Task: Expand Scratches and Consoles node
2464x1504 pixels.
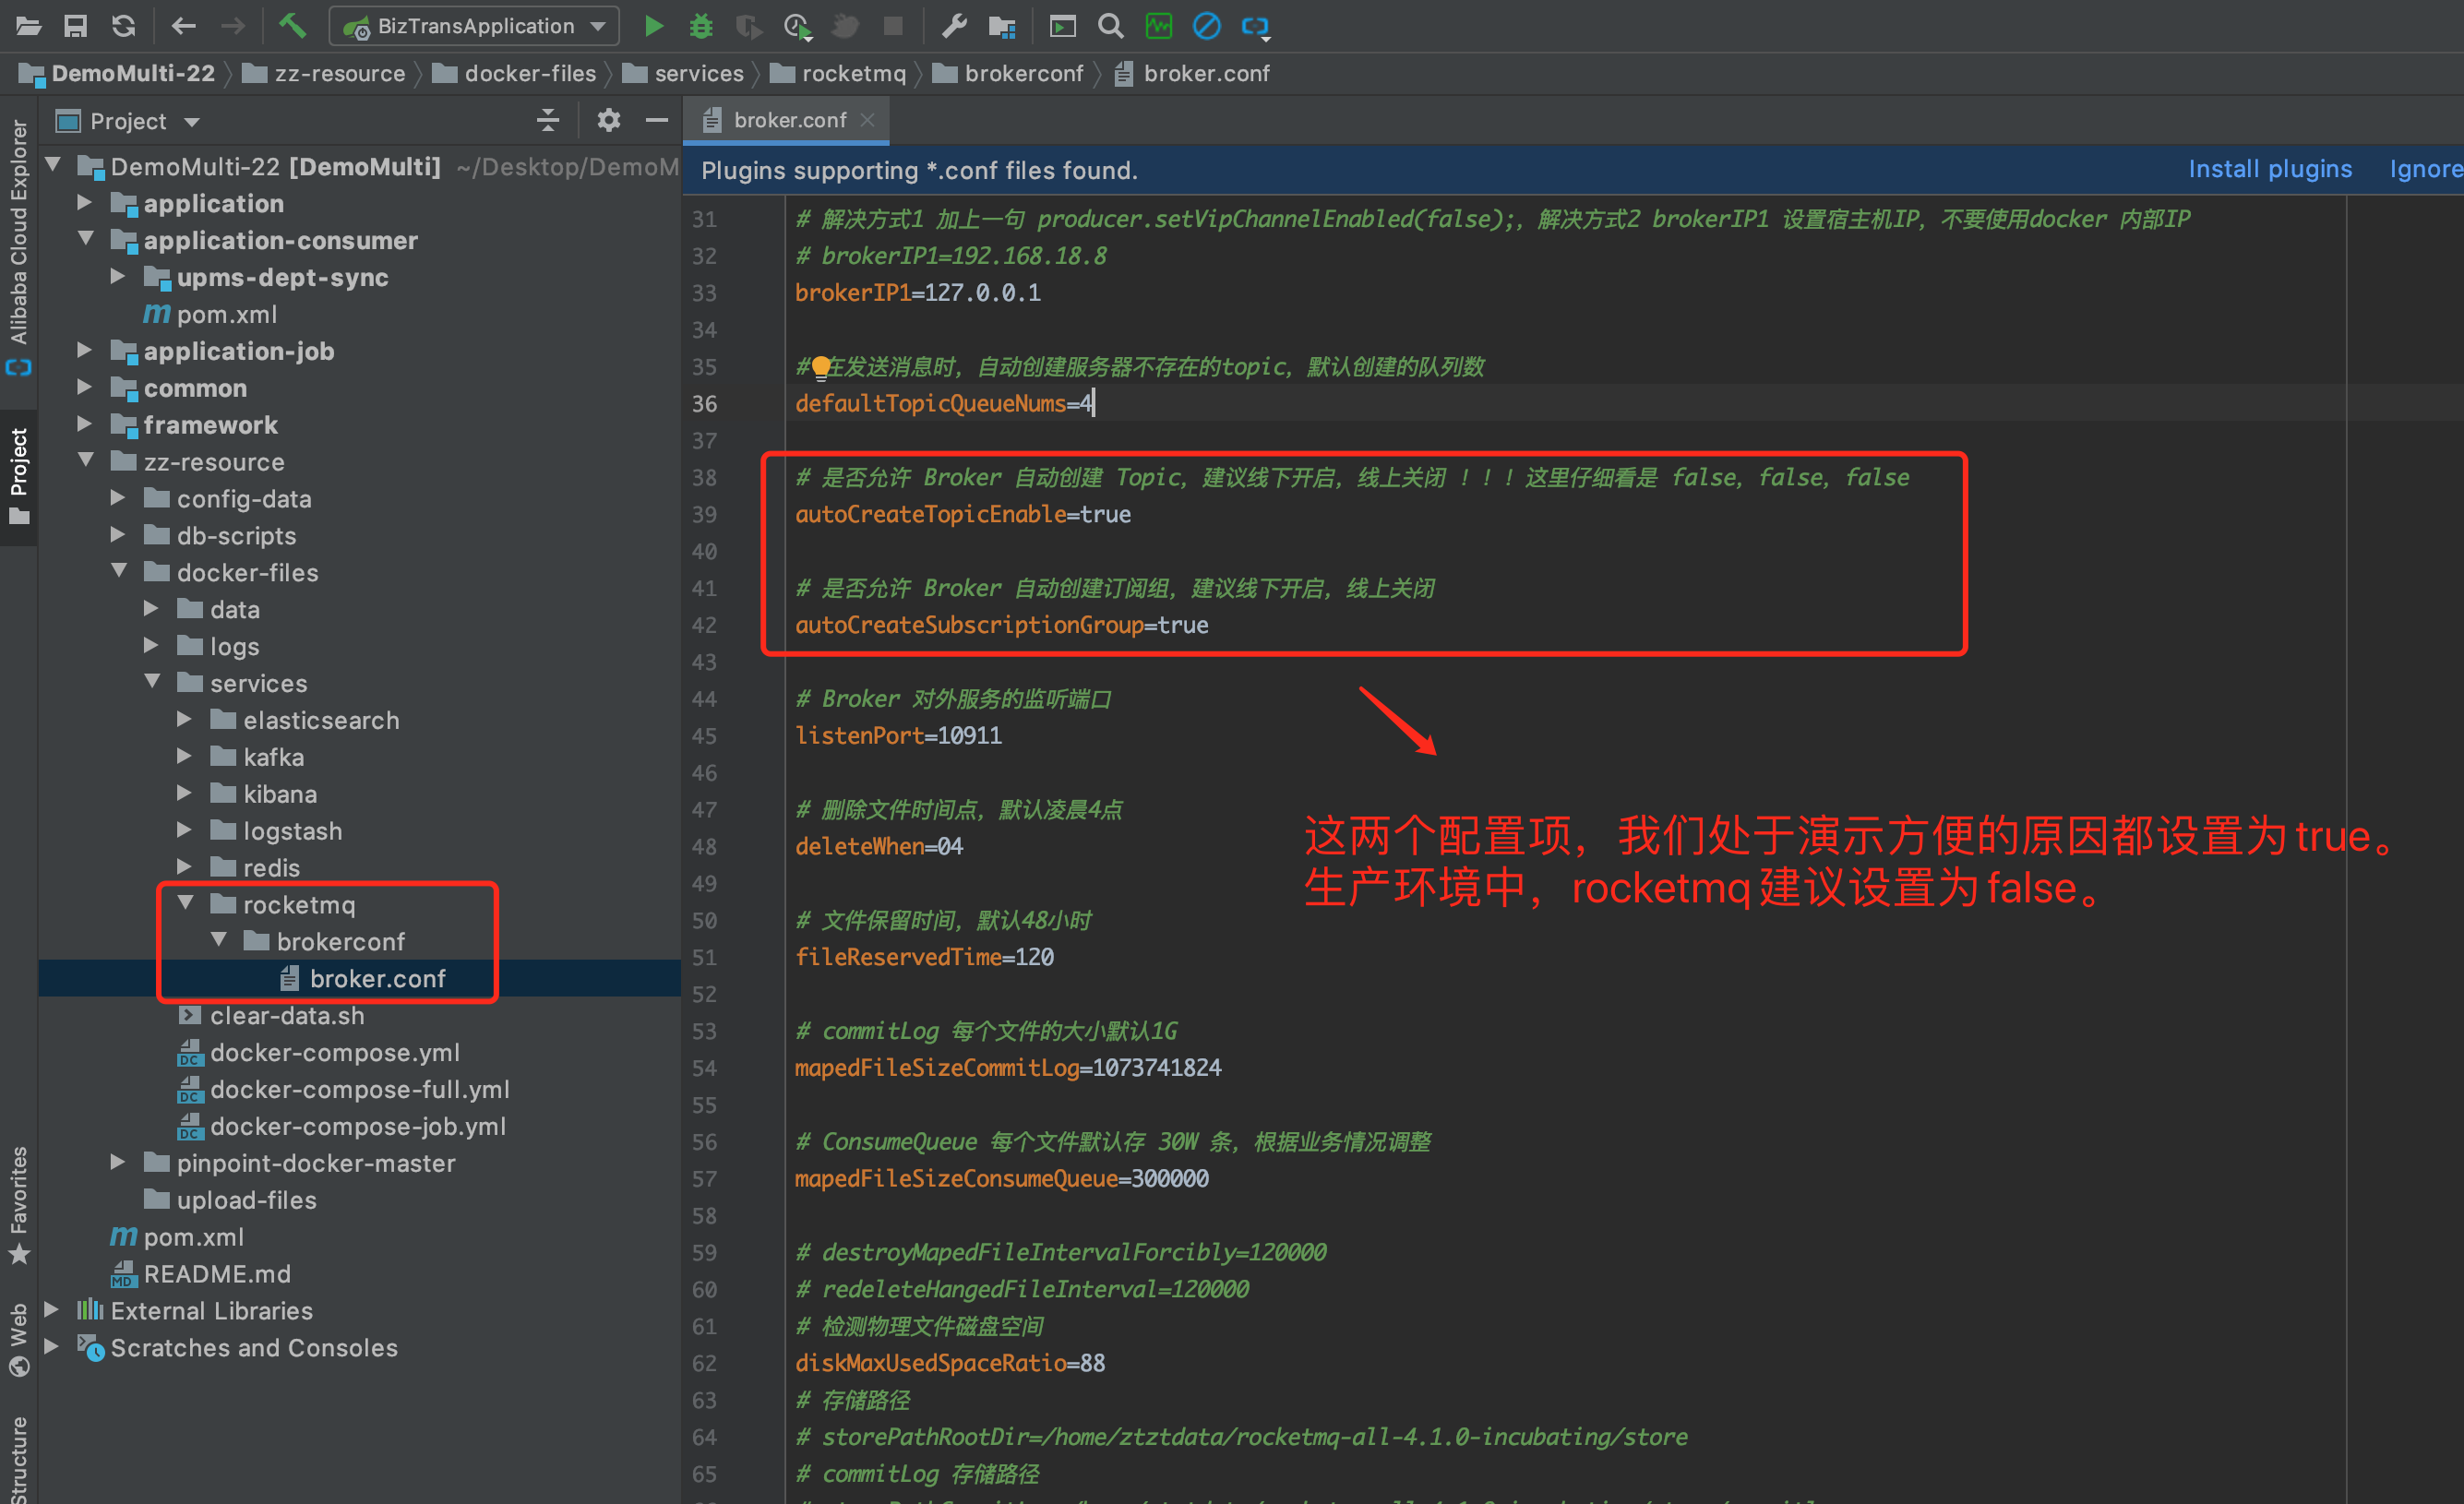Action: click(52, 1346)
